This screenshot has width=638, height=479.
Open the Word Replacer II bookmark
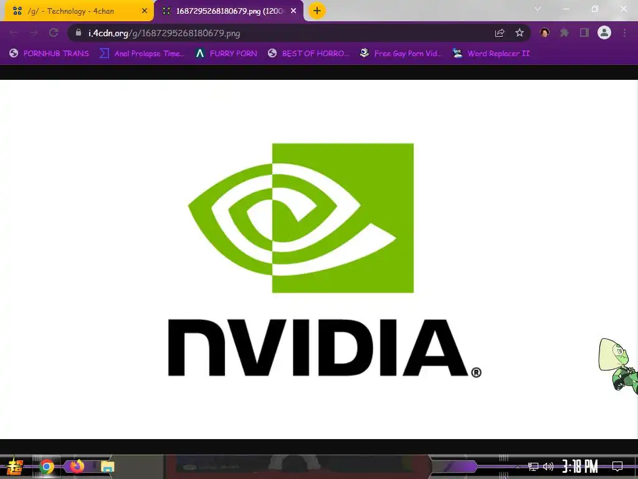tap(491, 54)
